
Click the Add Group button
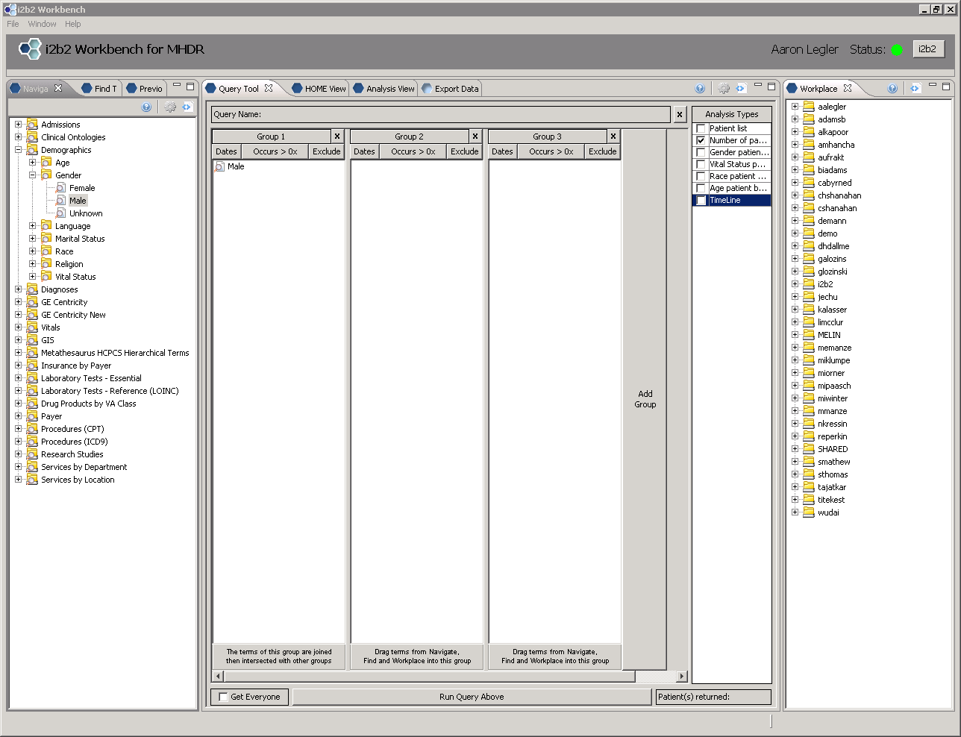coord(645,399)
